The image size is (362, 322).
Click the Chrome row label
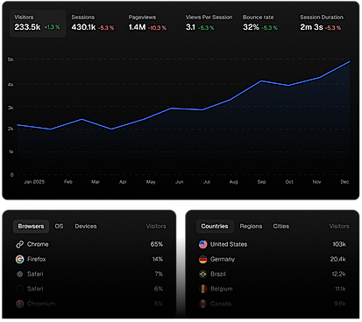click(38, 244)
